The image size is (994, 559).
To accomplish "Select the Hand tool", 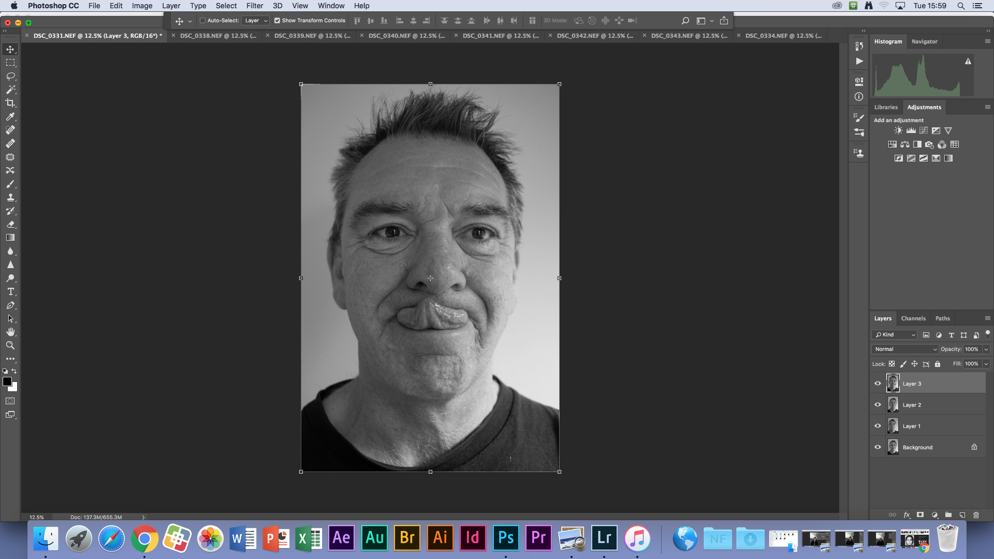I will pos(10,332).
